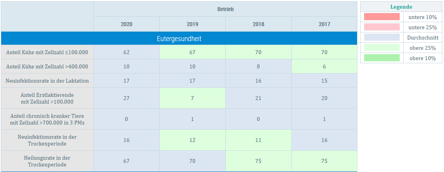Select the 'Anteil Kühe mit Zellzahl ≤100.000' row label

47,52
